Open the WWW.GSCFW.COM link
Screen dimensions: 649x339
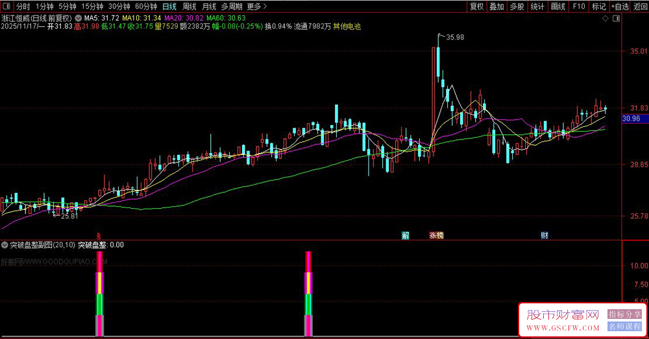(563, 328)
